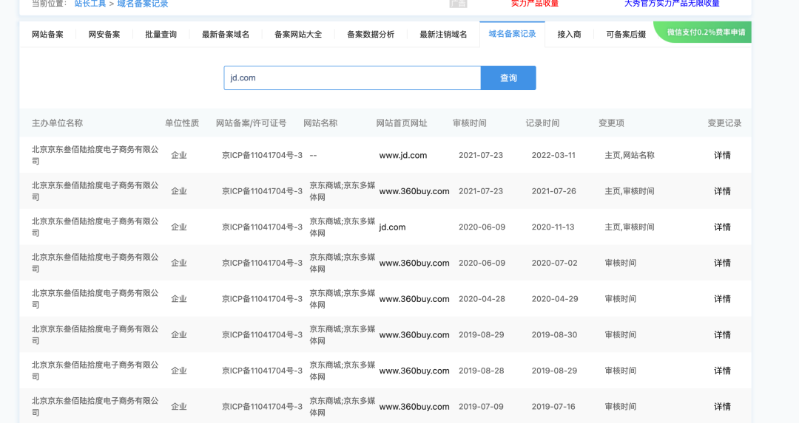Screen dimensions: 799x423
Task: Click the jd.com homepage URL cell
Action: (392, 227)
